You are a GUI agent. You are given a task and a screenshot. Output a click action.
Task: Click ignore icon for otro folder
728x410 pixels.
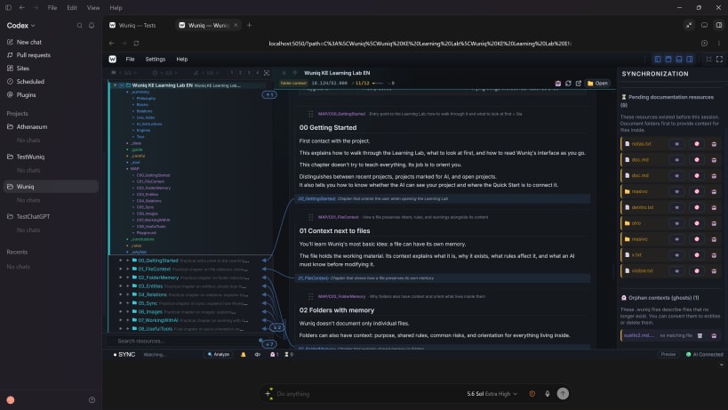[x=696, y=223]
